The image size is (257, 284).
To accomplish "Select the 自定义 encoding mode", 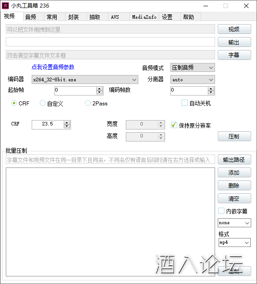I will point(42,103).
